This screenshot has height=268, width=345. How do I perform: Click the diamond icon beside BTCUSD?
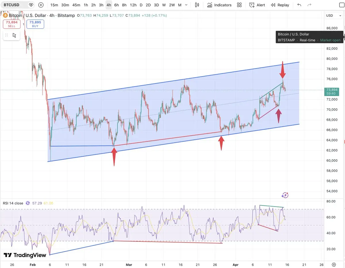click(31, 5)
